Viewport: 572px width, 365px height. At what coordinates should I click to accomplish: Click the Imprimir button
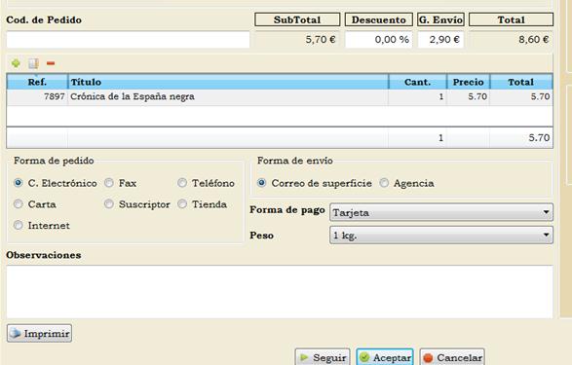tap(39, 333)
